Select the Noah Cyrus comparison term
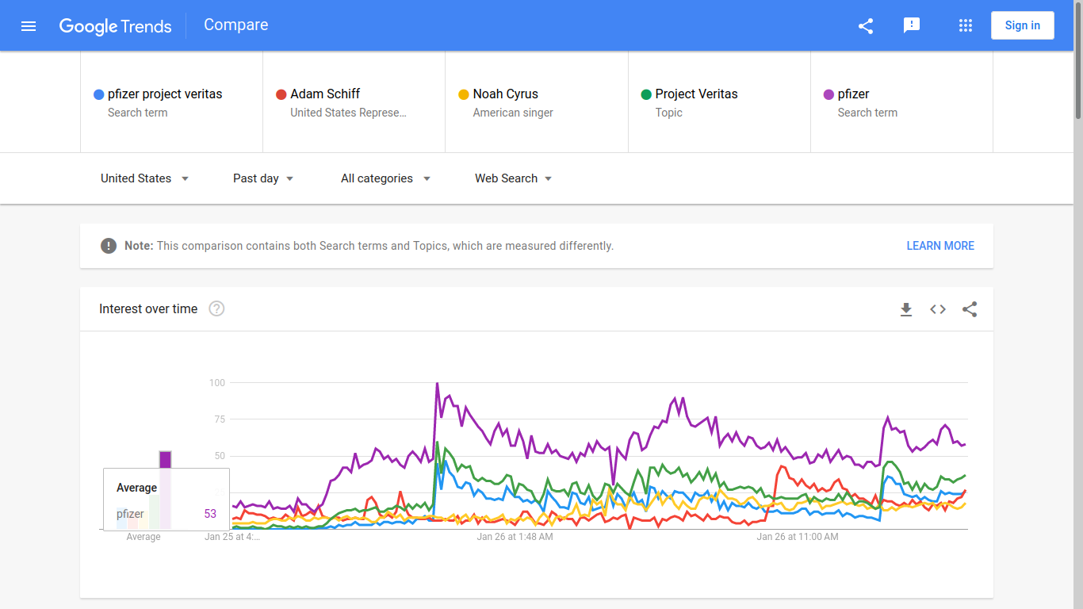The image size is (1083, 609). pos(505,94)
